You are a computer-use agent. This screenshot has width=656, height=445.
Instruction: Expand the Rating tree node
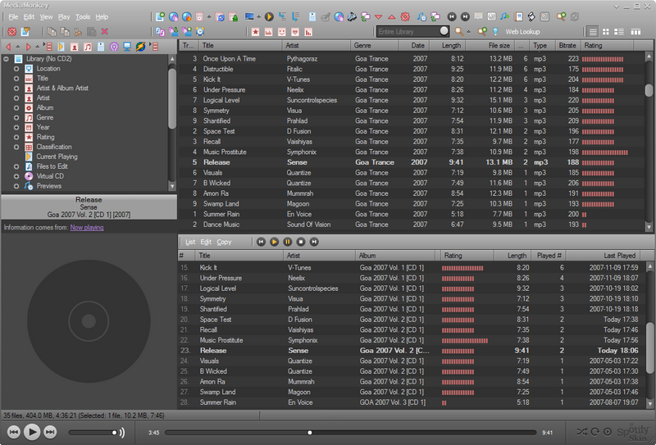16,137
